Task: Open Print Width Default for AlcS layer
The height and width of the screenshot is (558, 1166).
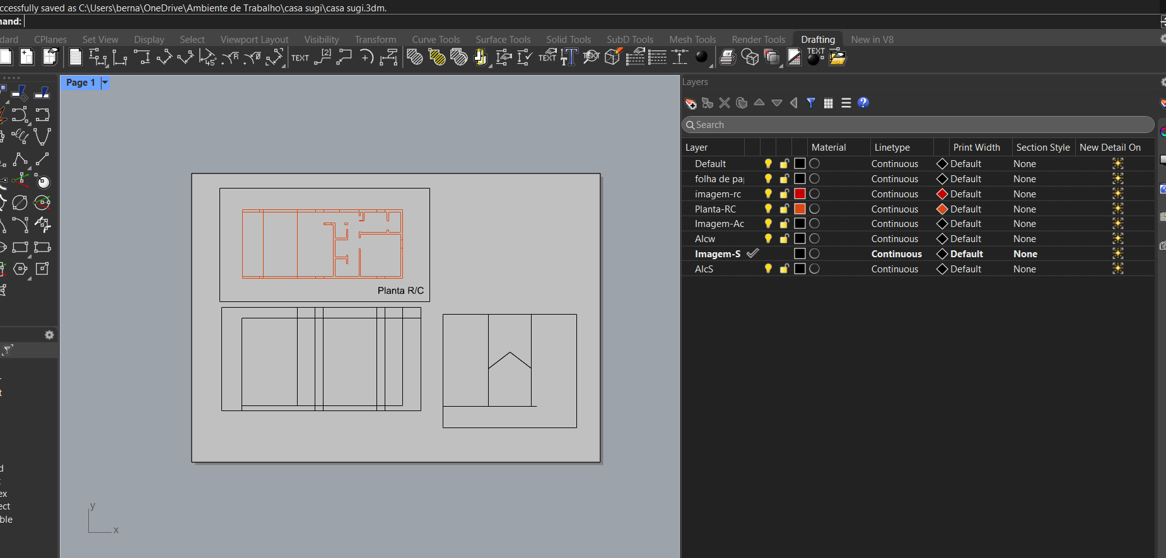Action: (x=965, y=269)
